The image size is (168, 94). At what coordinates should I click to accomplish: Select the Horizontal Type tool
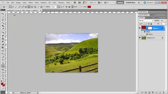[x=3, y=60]
